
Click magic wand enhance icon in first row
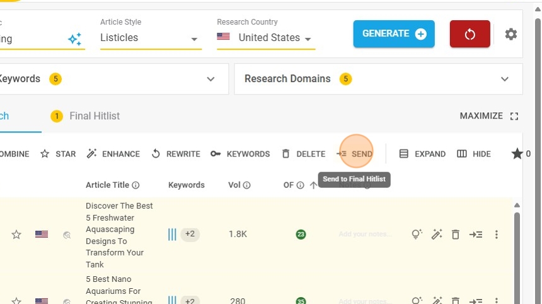tap(436, 235)
